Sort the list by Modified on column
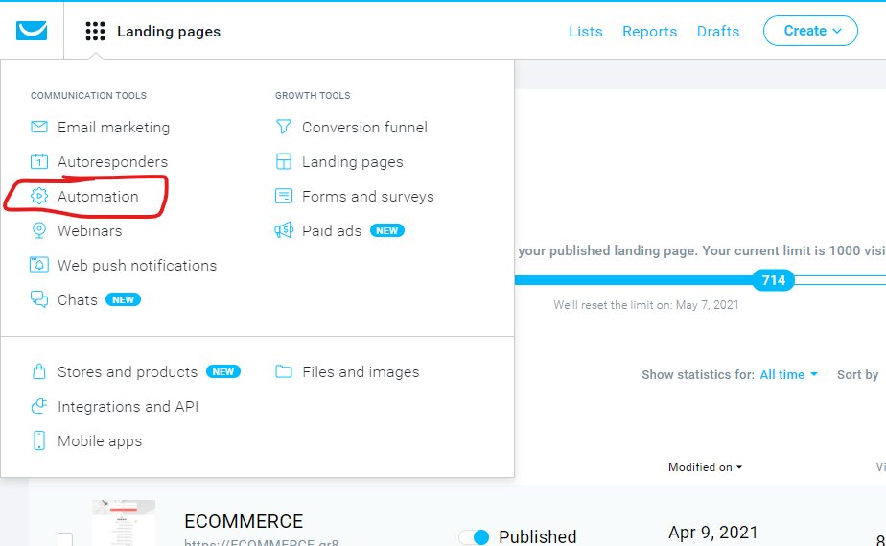Screen dimensions: 886x546 [705, 467]
